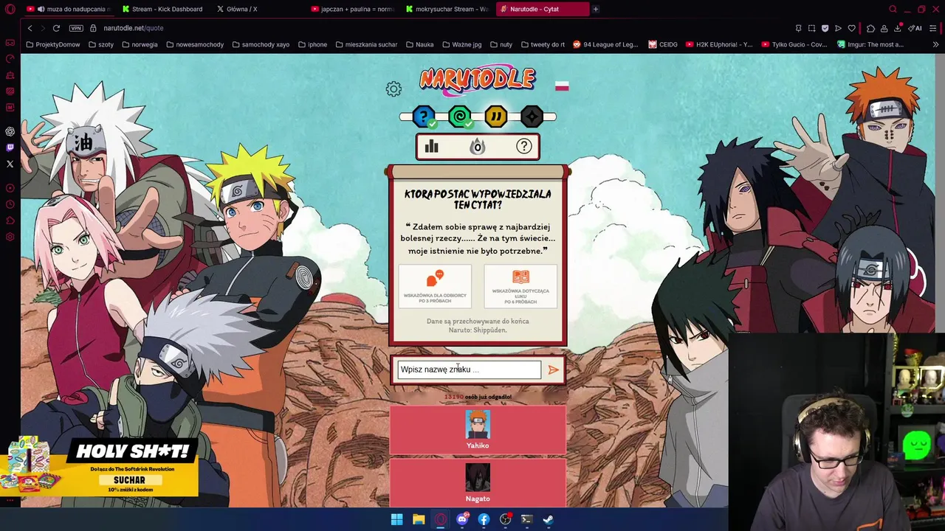This screenshot has width=945, height=531.
Task: Click the Yahiko guess row
Action: tap(478, 429)
